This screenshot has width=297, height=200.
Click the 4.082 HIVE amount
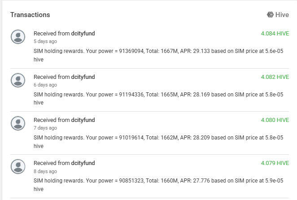click(x=275, y=77)
